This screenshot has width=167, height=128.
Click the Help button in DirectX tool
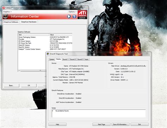pyautogui.click(x=57, y=124)
